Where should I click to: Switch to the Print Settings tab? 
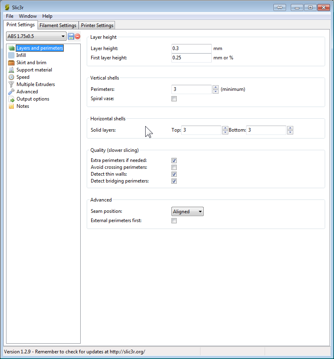[21, 25]
